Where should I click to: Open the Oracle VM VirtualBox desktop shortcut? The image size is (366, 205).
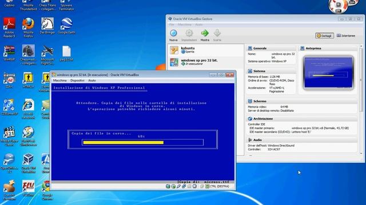[28, 163]
